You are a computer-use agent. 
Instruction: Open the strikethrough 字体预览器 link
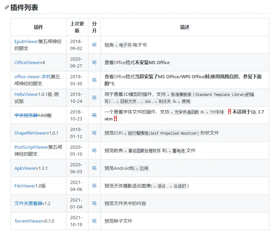[x=26, y=115]
